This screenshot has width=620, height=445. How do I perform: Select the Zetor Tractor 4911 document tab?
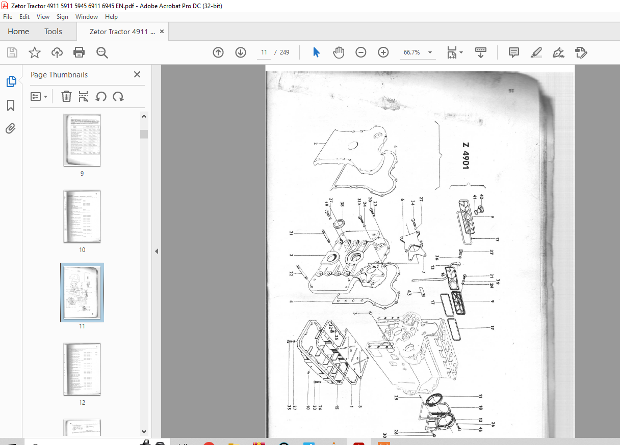[x=122, y=32]
